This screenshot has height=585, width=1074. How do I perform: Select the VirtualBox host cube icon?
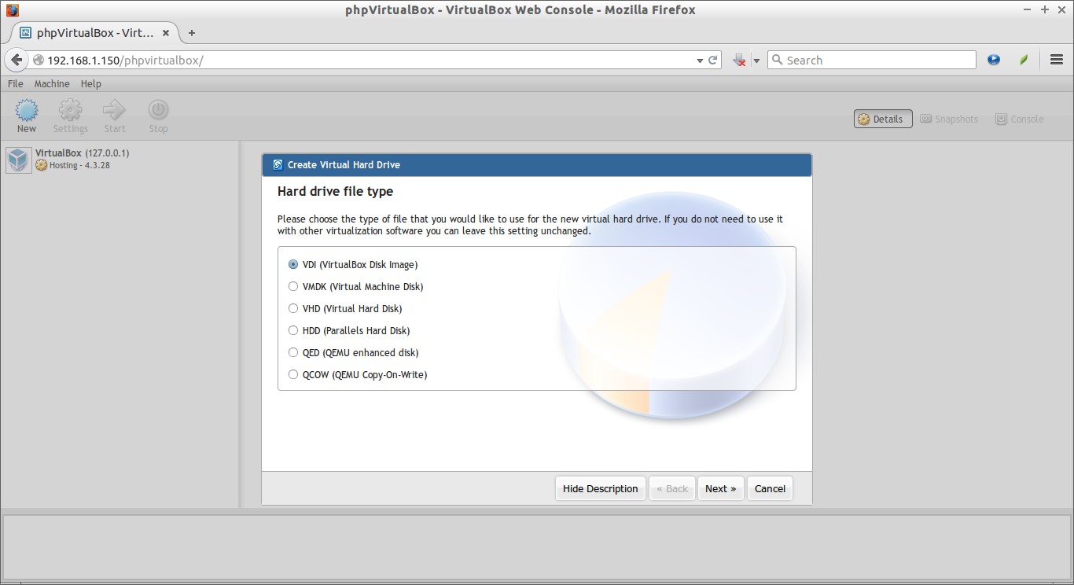(18, 160)
